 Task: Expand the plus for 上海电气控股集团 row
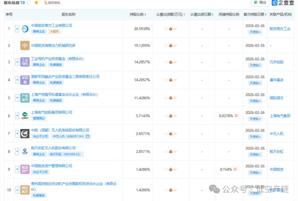(x=17, y=116)
